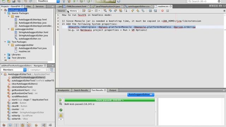Close the AutoSuggestEditor test results tab
226x127 pixels.
pyautogui.click(x=151, y=94)
